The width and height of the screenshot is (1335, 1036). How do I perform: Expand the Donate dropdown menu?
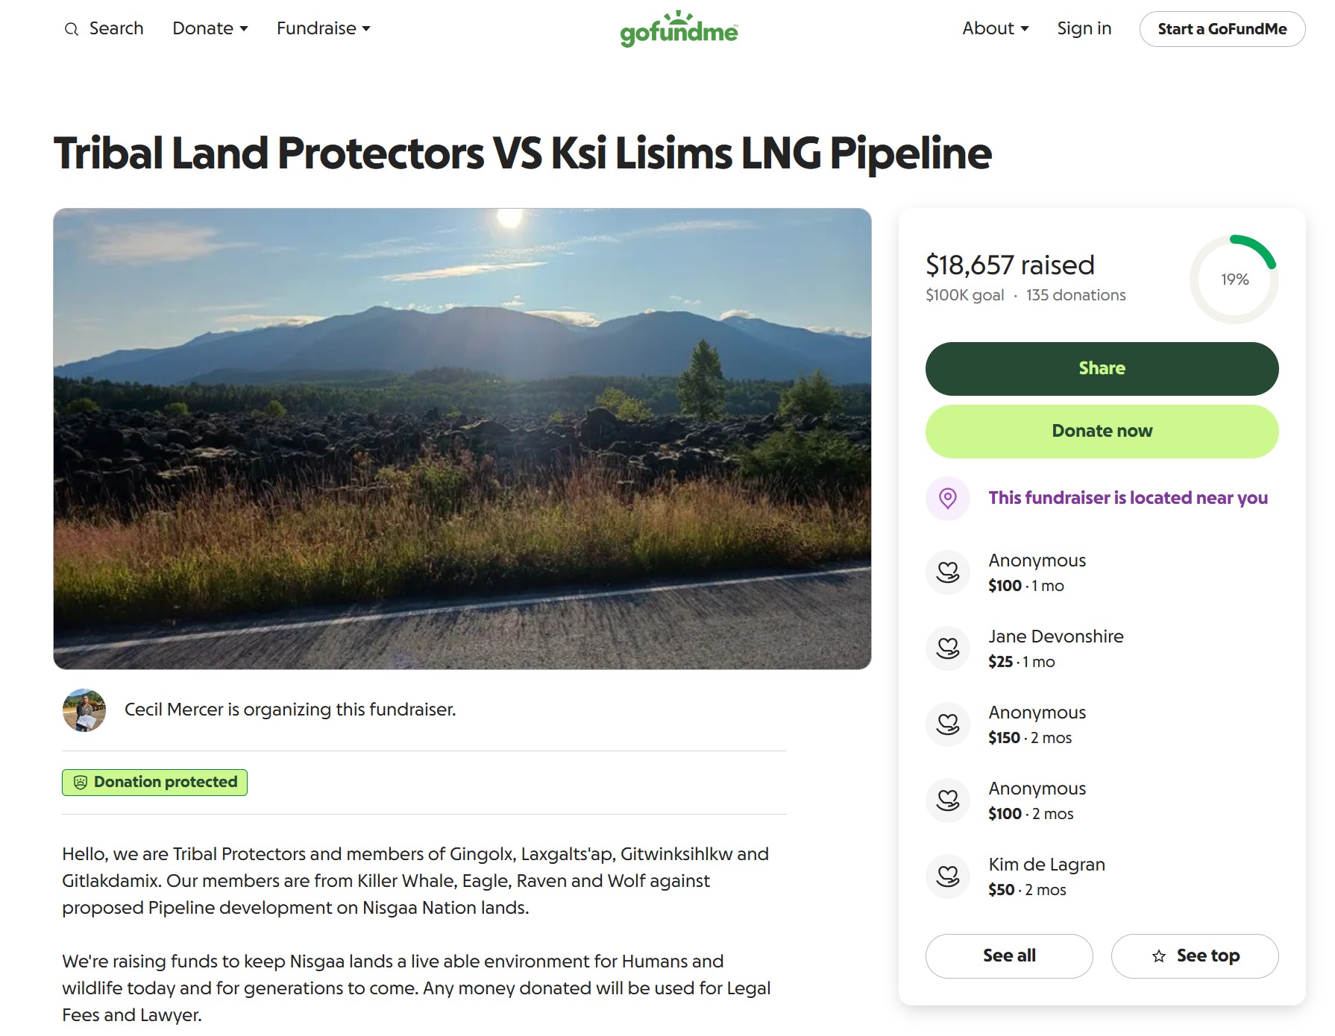[210, 29]
